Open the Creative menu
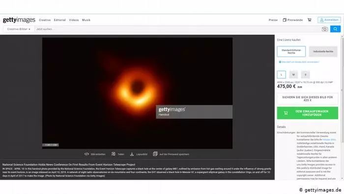The image size is (344, 194). click(45, 20)
